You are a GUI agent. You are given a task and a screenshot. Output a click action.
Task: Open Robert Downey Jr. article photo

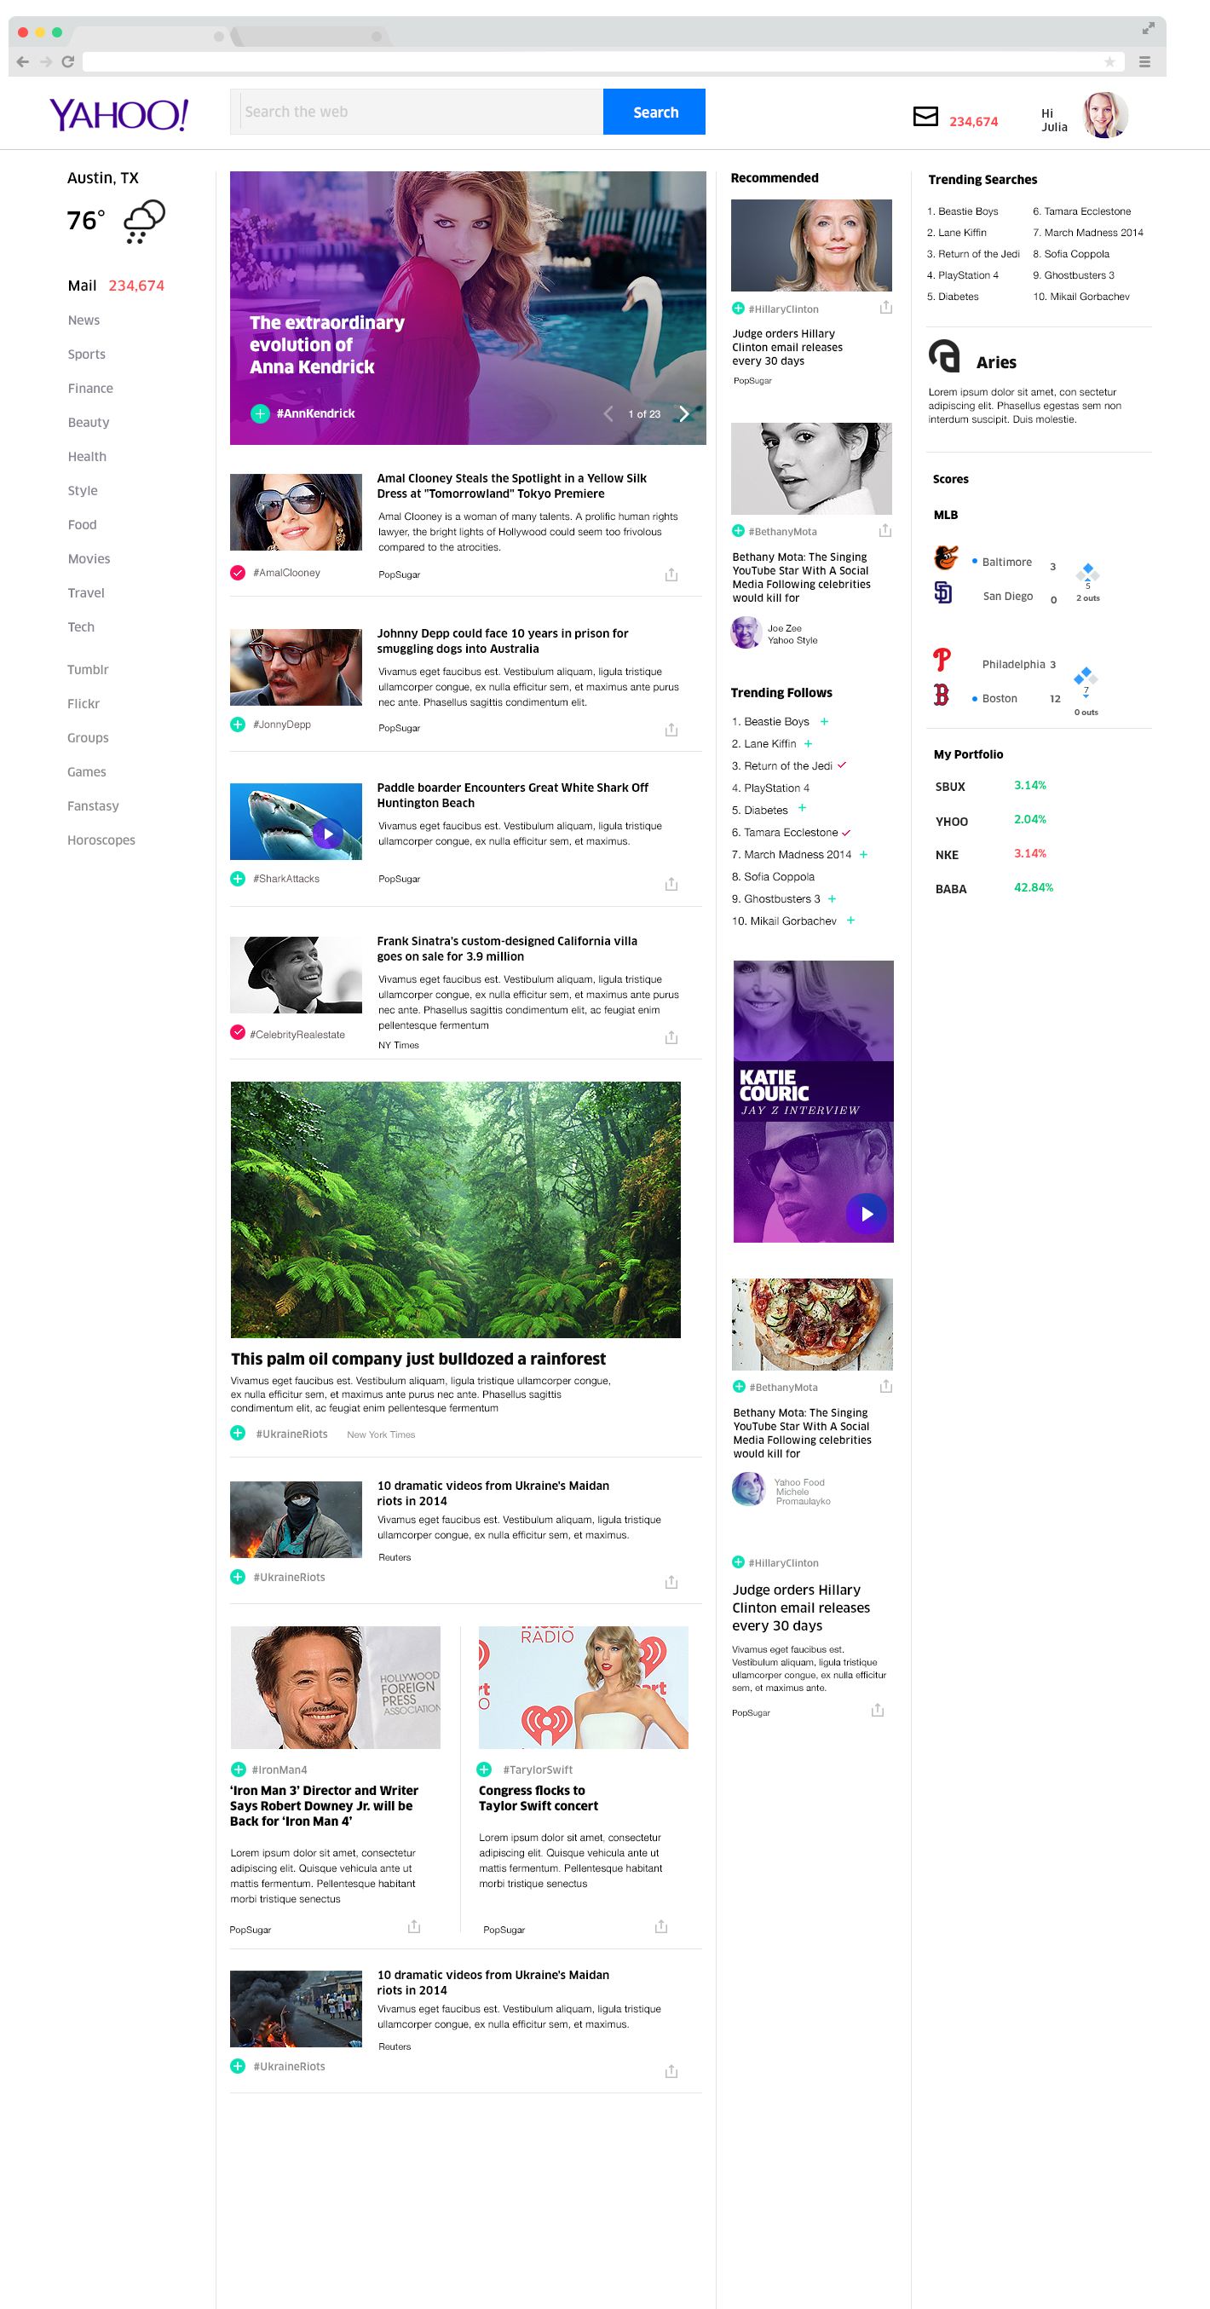point(335,1687)
